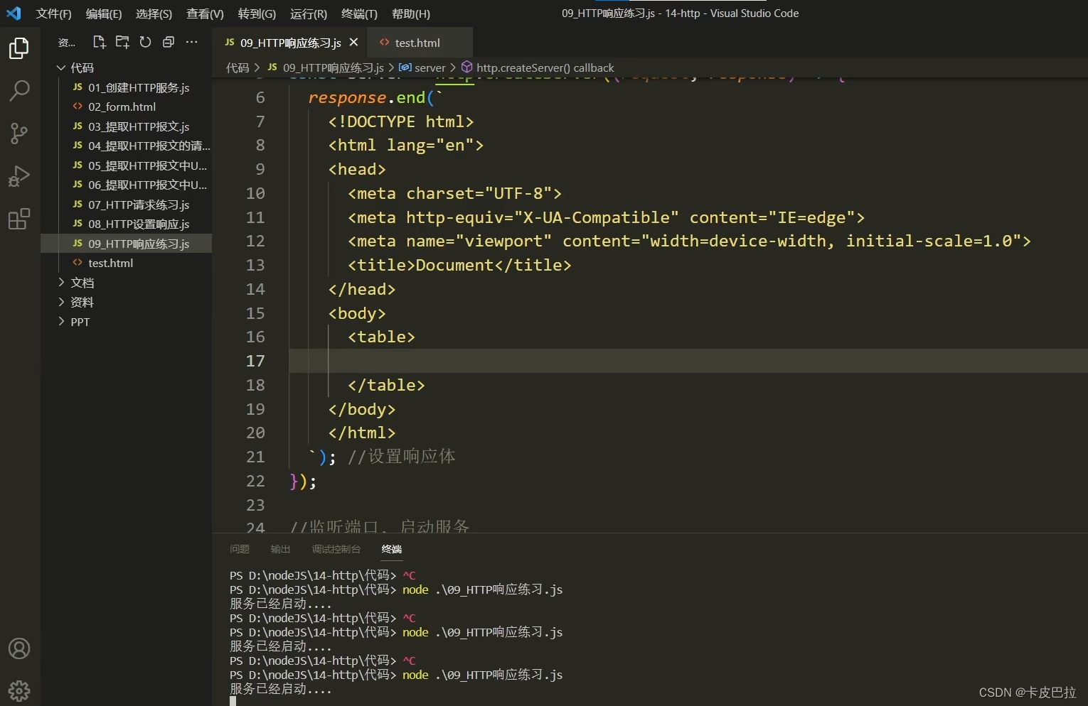Open the 文件(F) menu

pyautogui.click(x=54, y=13)
